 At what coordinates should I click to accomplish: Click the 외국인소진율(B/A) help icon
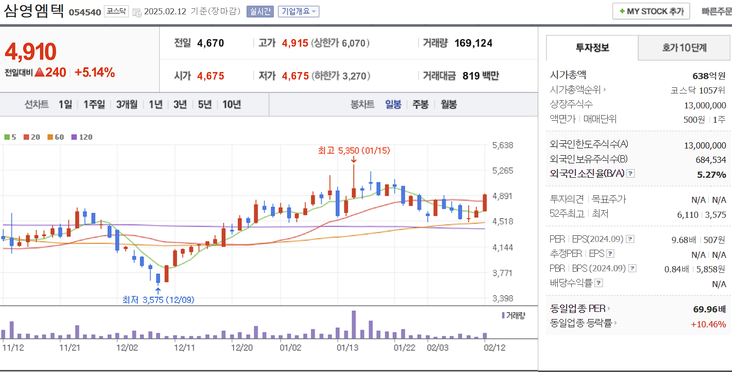(x=630, y=173)
